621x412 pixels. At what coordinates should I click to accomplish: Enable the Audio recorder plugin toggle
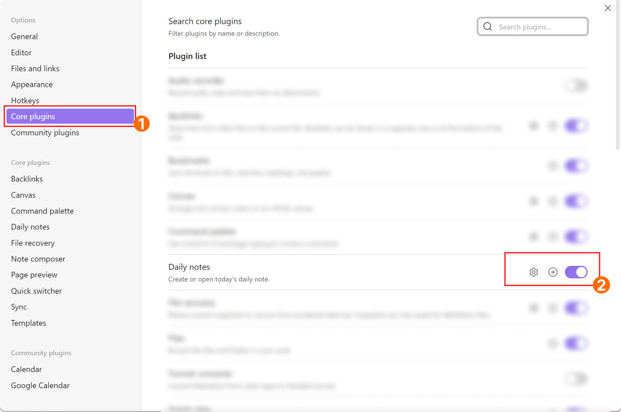coord(576,86)
